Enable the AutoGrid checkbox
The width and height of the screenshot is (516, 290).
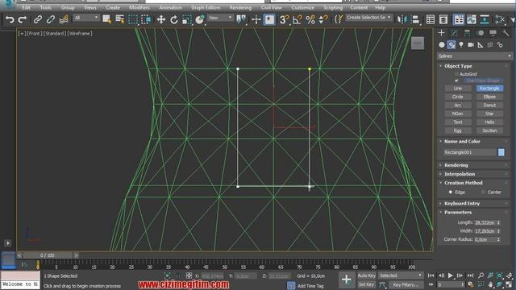pyautogui.click(x=456, y=74)
